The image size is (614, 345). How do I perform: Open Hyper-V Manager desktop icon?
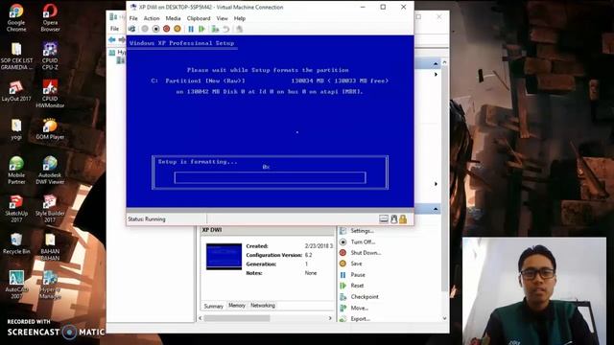50,285
